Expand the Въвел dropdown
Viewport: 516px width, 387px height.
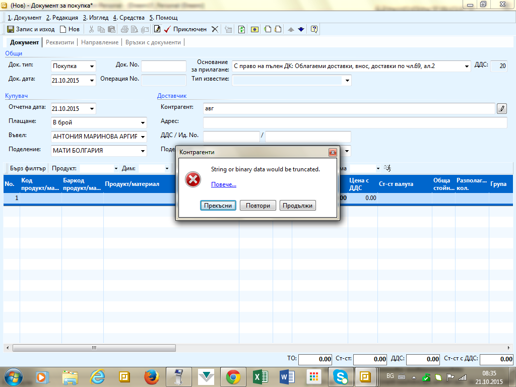click(x=143, y=137)
